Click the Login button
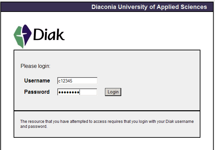 [113, 92]
